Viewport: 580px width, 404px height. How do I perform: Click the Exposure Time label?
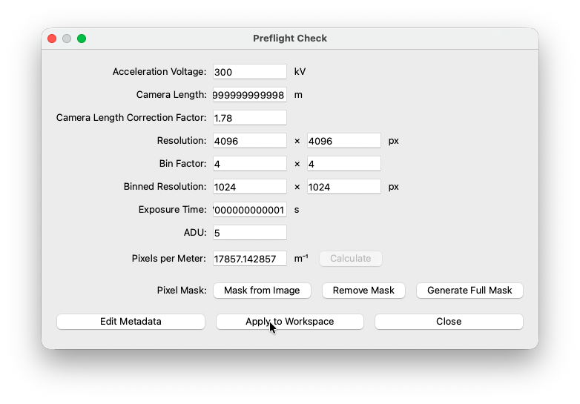click(172, 210)
